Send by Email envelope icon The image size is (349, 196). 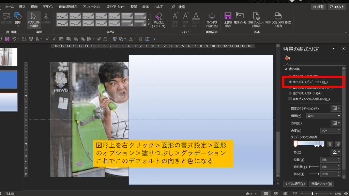pos(240,19)
